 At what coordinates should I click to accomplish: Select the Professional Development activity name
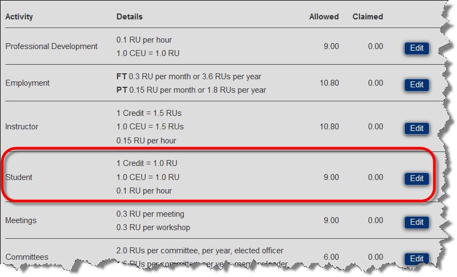click(51, 46)
